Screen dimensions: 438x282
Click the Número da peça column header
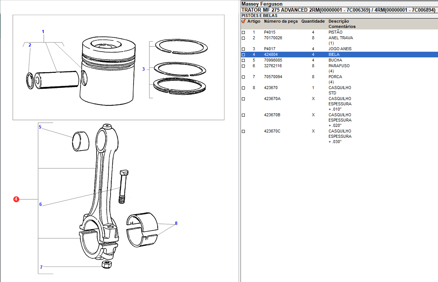[281, 22]
